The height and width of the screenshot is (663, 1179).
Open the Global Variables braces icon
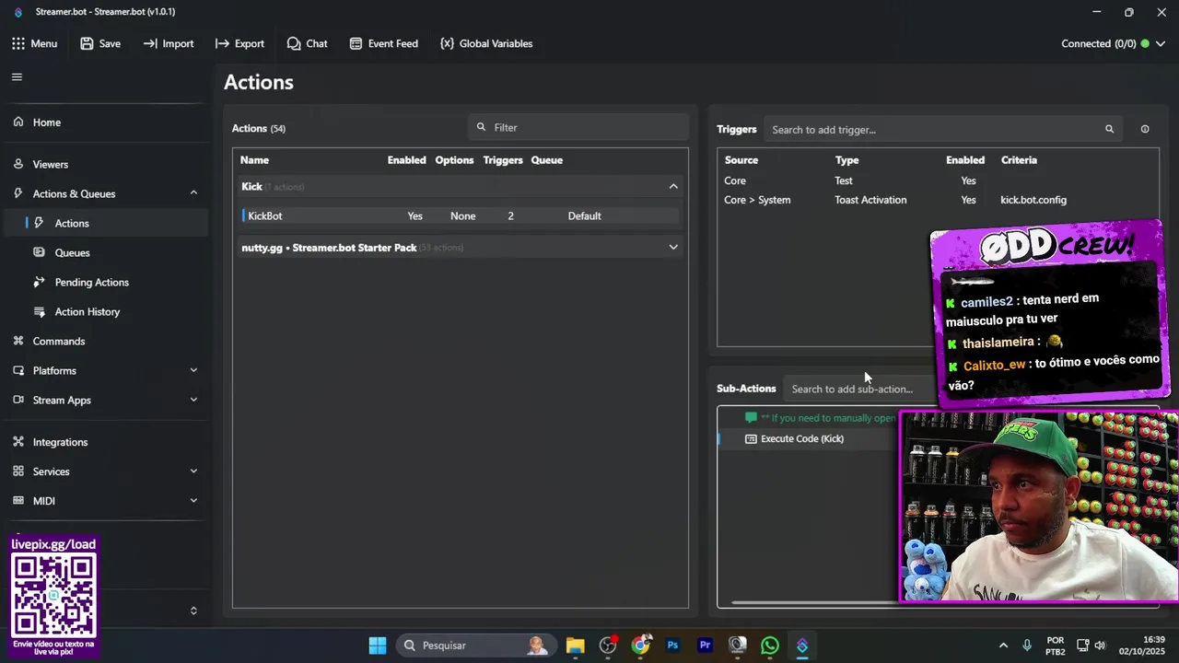[x=447, y=43]
